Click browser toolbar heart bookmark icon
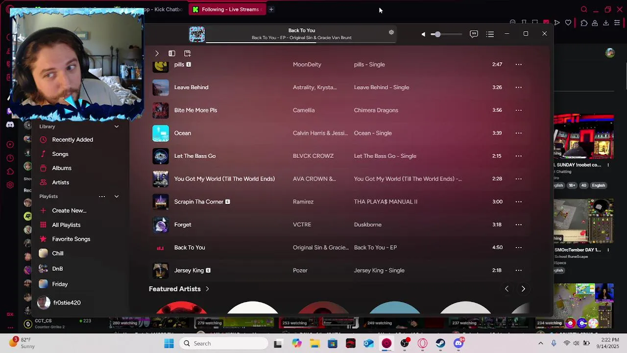This screenshot has height=353, width=627. pos(568,23)
